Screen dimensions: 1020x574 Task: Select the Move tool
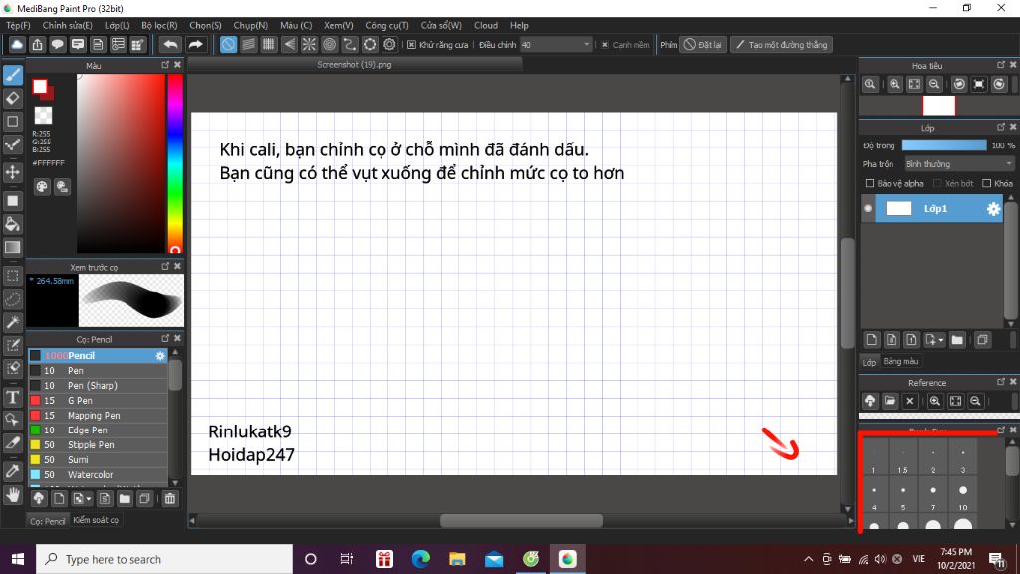pos(13,172)
